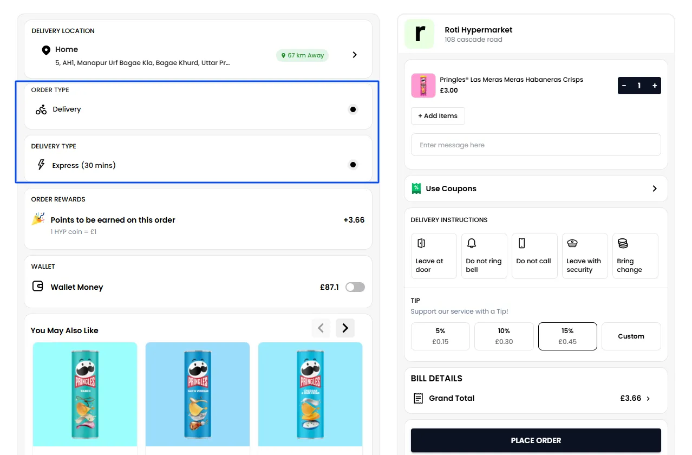Click the Roti Hypermarket store name
The height and width of the screenshot is (455, 692).
click(x=479, y=30)
